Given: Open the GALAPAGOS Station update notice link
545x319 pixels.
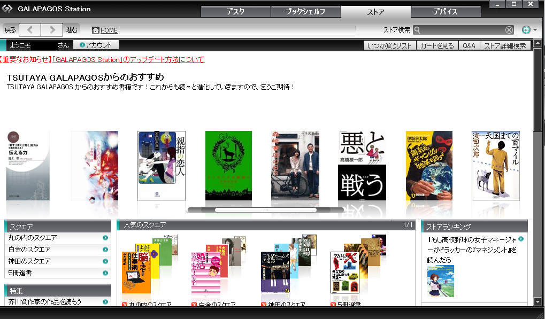Looking at the screenshot, I should tap(128, 60).
